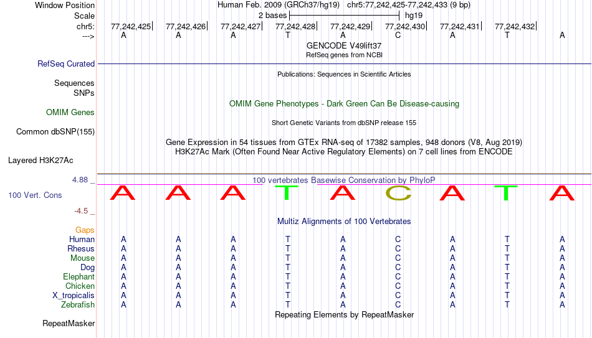The image size is (592, 338).
Task: Click the first green T conservation letter
Action: tap(287, 193)
